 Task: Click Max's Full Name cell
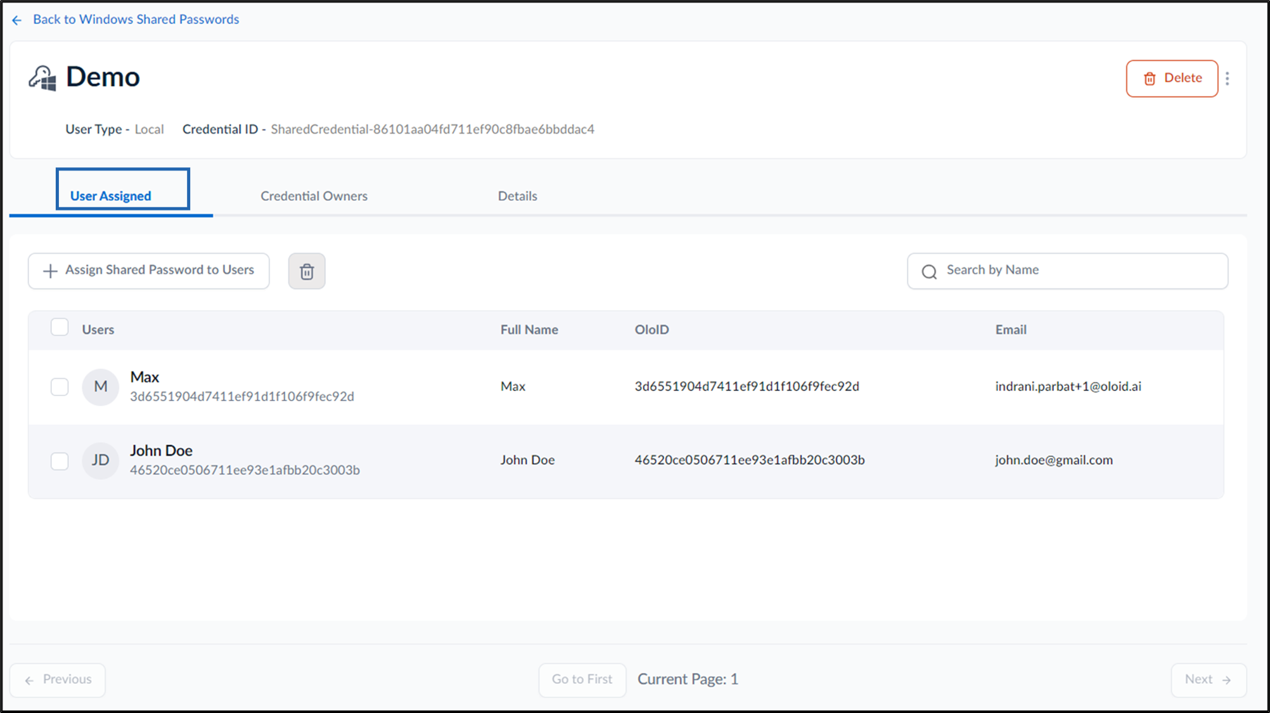(513, 387)
